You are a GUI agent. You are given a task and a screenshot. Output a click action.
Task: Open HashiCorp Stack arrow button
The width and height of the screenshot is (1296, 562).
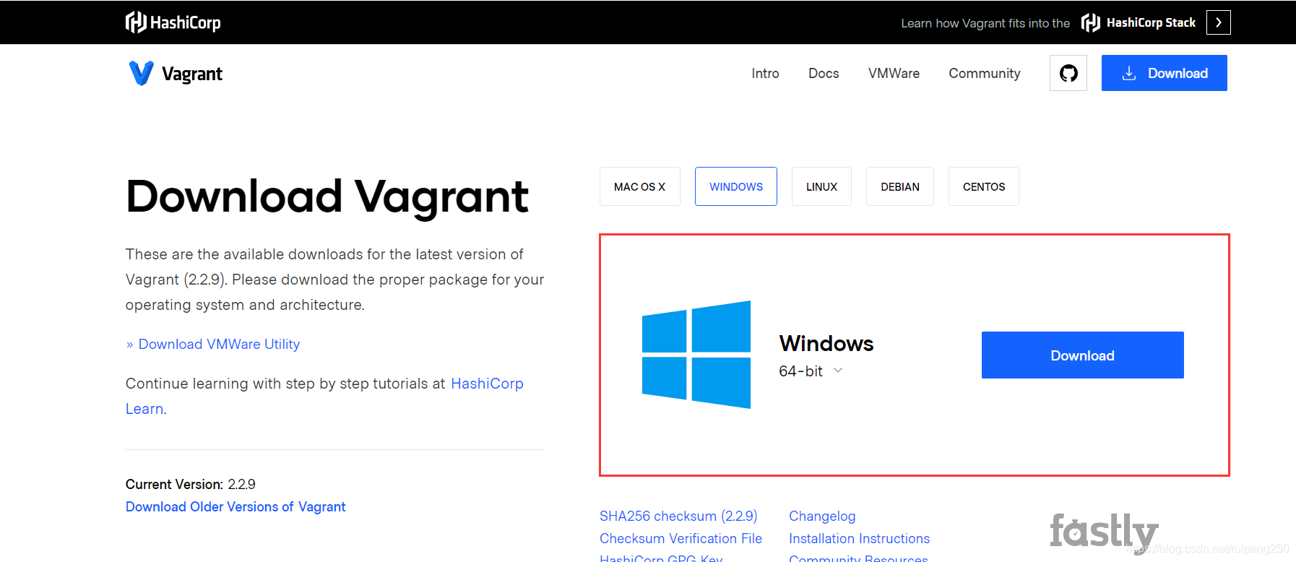click(1218, 22)
